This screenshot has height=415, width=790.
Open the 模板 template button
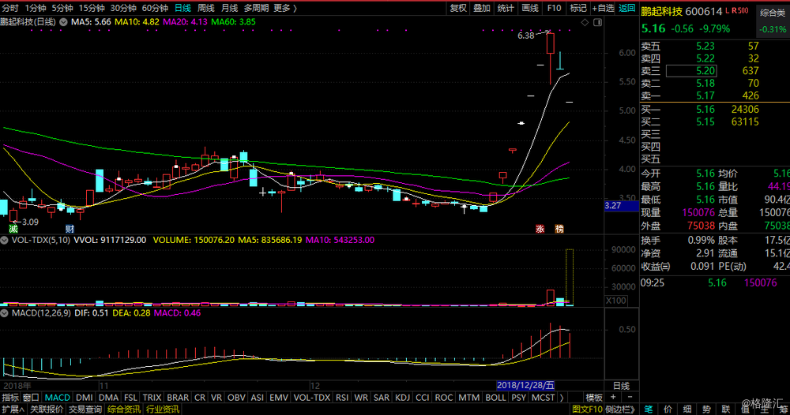click(x=594, y=398)
